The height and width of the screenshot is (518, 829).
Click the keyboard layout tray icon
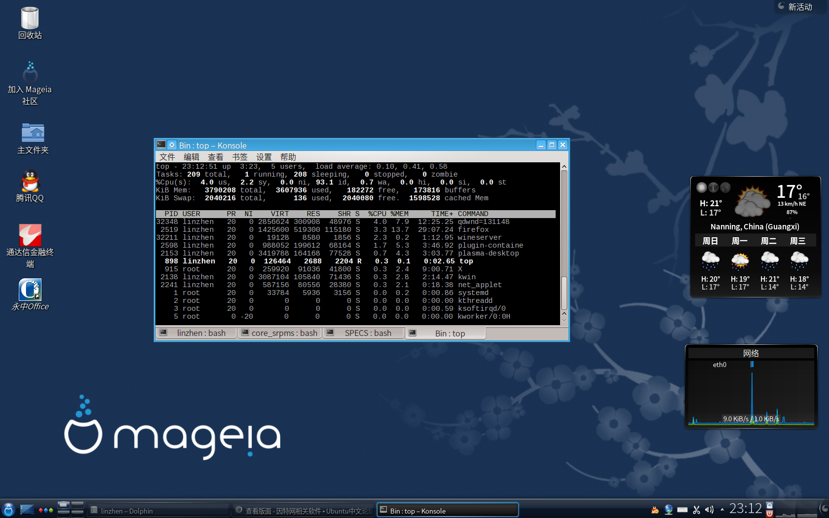pyautogui.click(x=682, y=510)
